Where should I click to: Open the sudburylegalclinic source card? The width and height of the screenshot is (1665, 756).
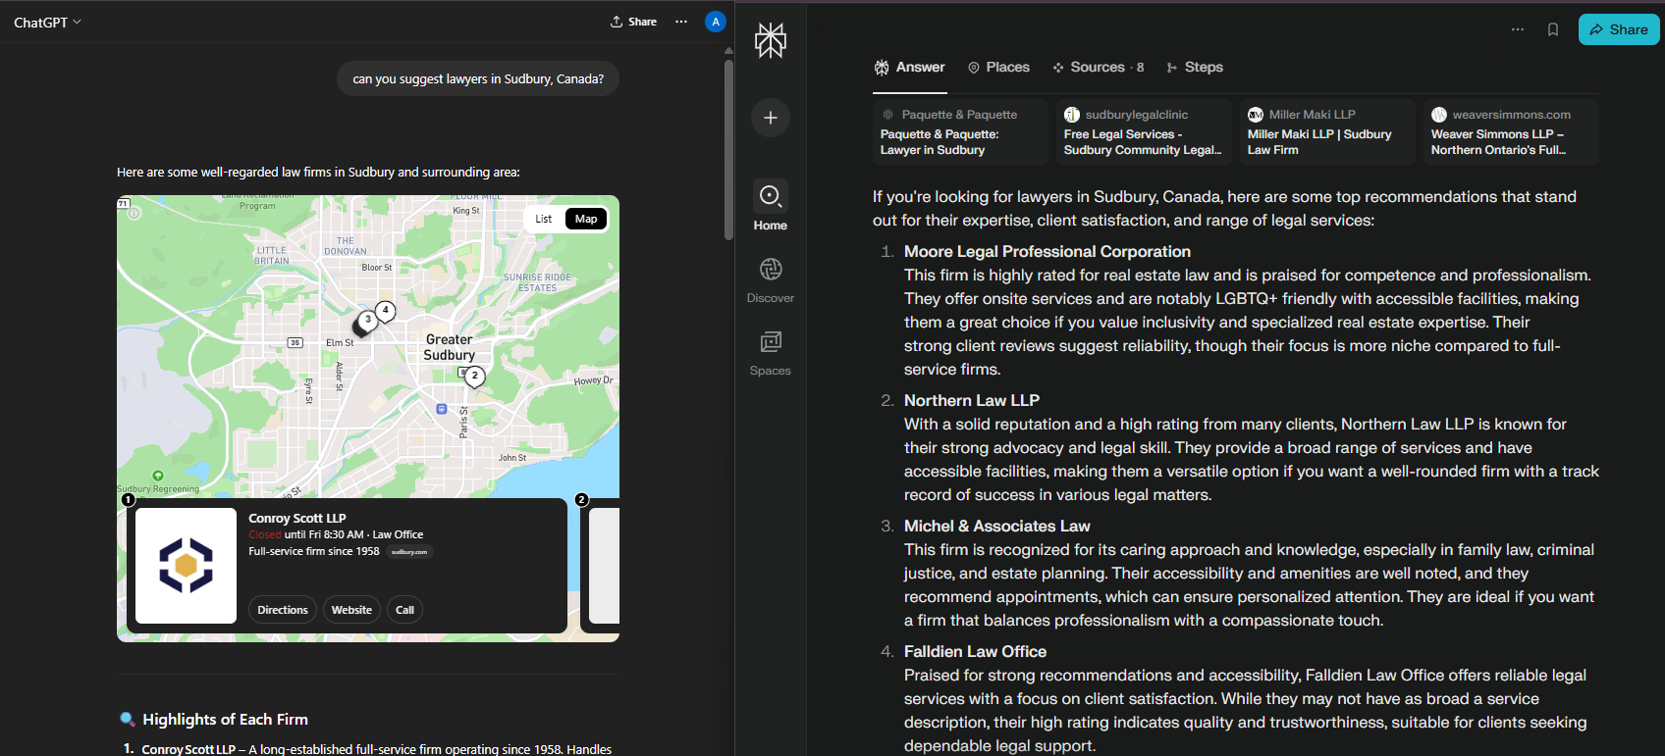pos(1144,132)
